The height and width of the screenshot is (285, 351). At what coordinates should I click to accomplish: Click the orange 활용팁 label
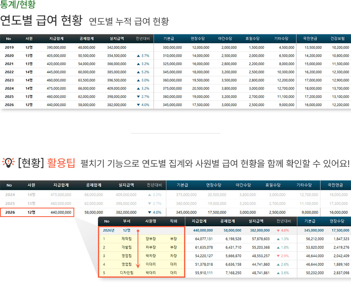point(61,164)
